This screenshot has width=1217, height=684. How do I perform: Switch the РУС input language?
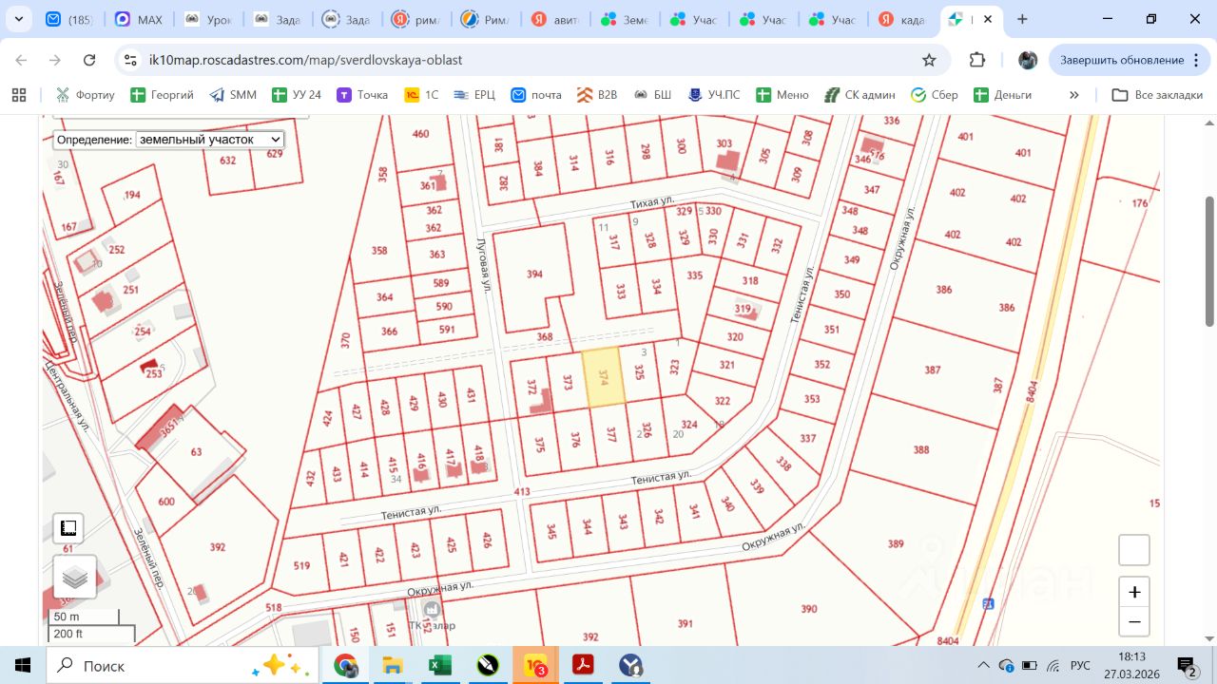click(1081, 665)
